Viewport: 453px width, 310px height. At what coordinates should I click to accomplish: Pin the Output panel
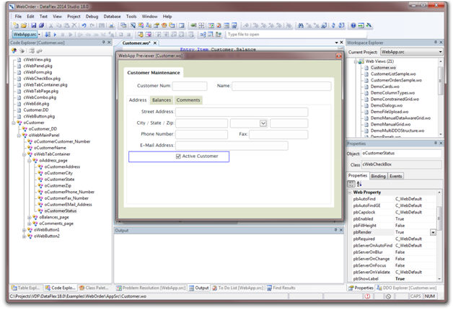click(335, 230)
